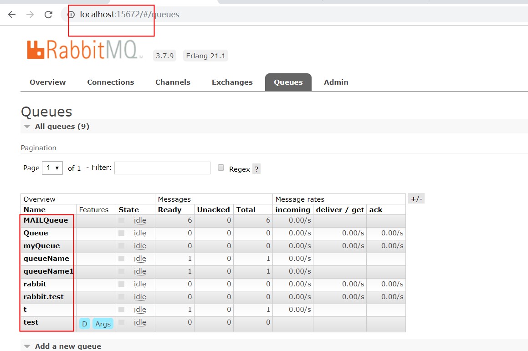Viewport: 528px width, 351px height.
Task: Open the queueName1 queue link
Action: coord(48,271)
